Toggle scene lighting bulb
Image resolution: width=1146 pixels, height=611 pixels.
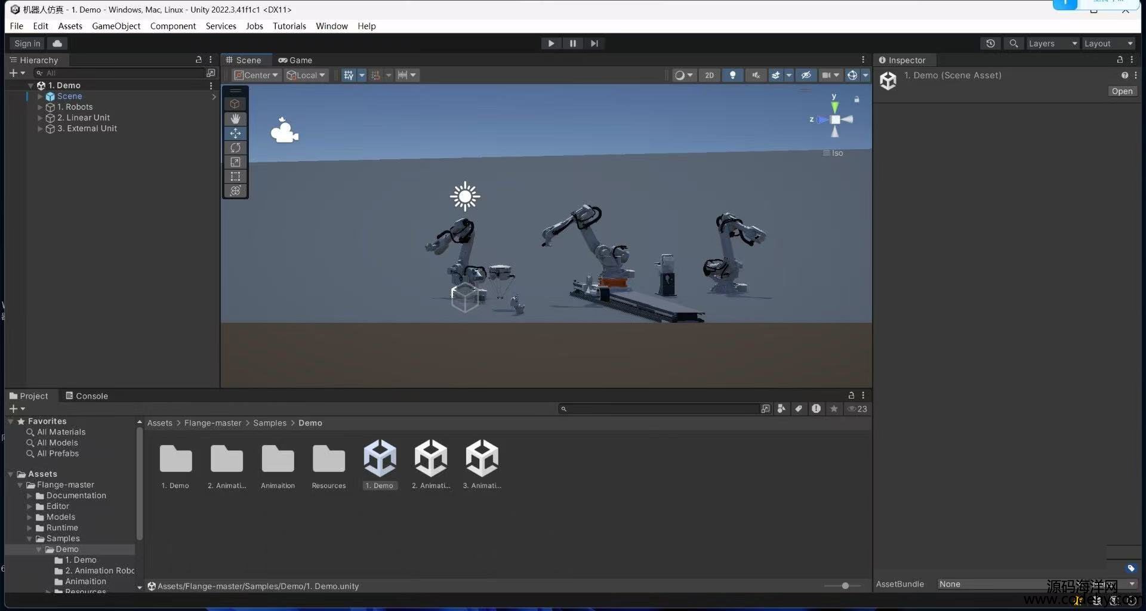732,75
